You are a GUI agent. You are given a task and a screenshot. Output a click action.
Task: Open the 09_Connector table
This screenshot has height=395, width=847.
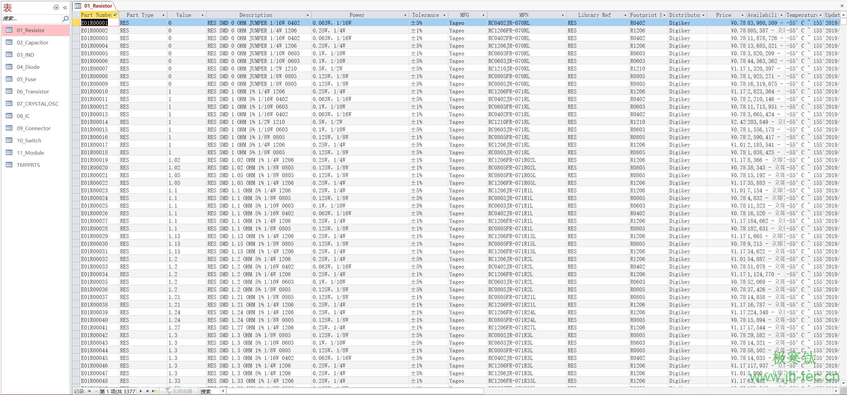click(34, 128)
